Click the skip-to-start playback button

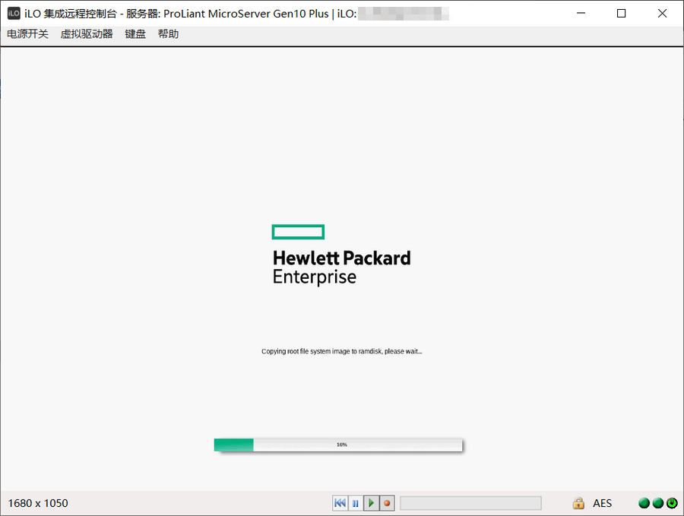(340, 503)
